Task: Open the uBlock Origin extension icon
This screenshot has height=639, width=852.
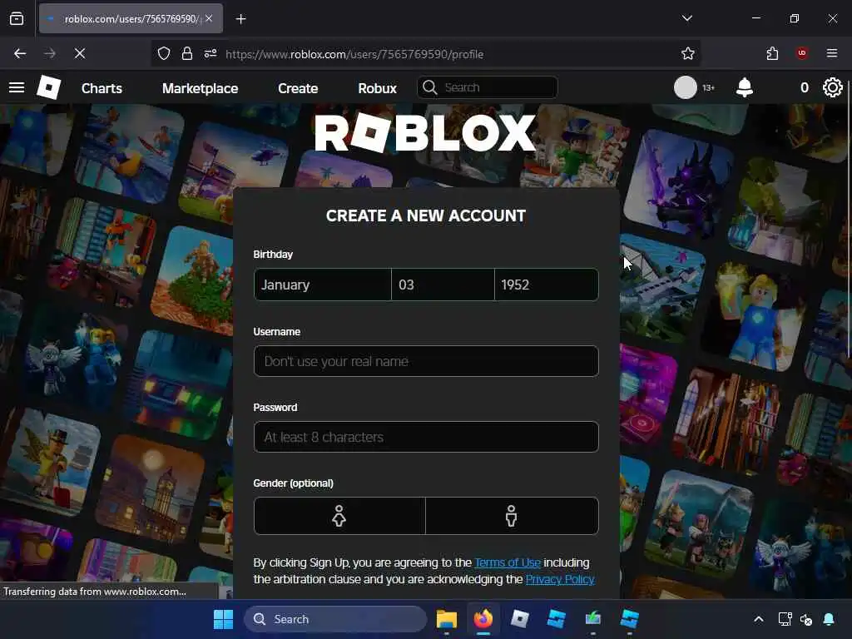Action: pyautogui.click(x=802, y=53)
